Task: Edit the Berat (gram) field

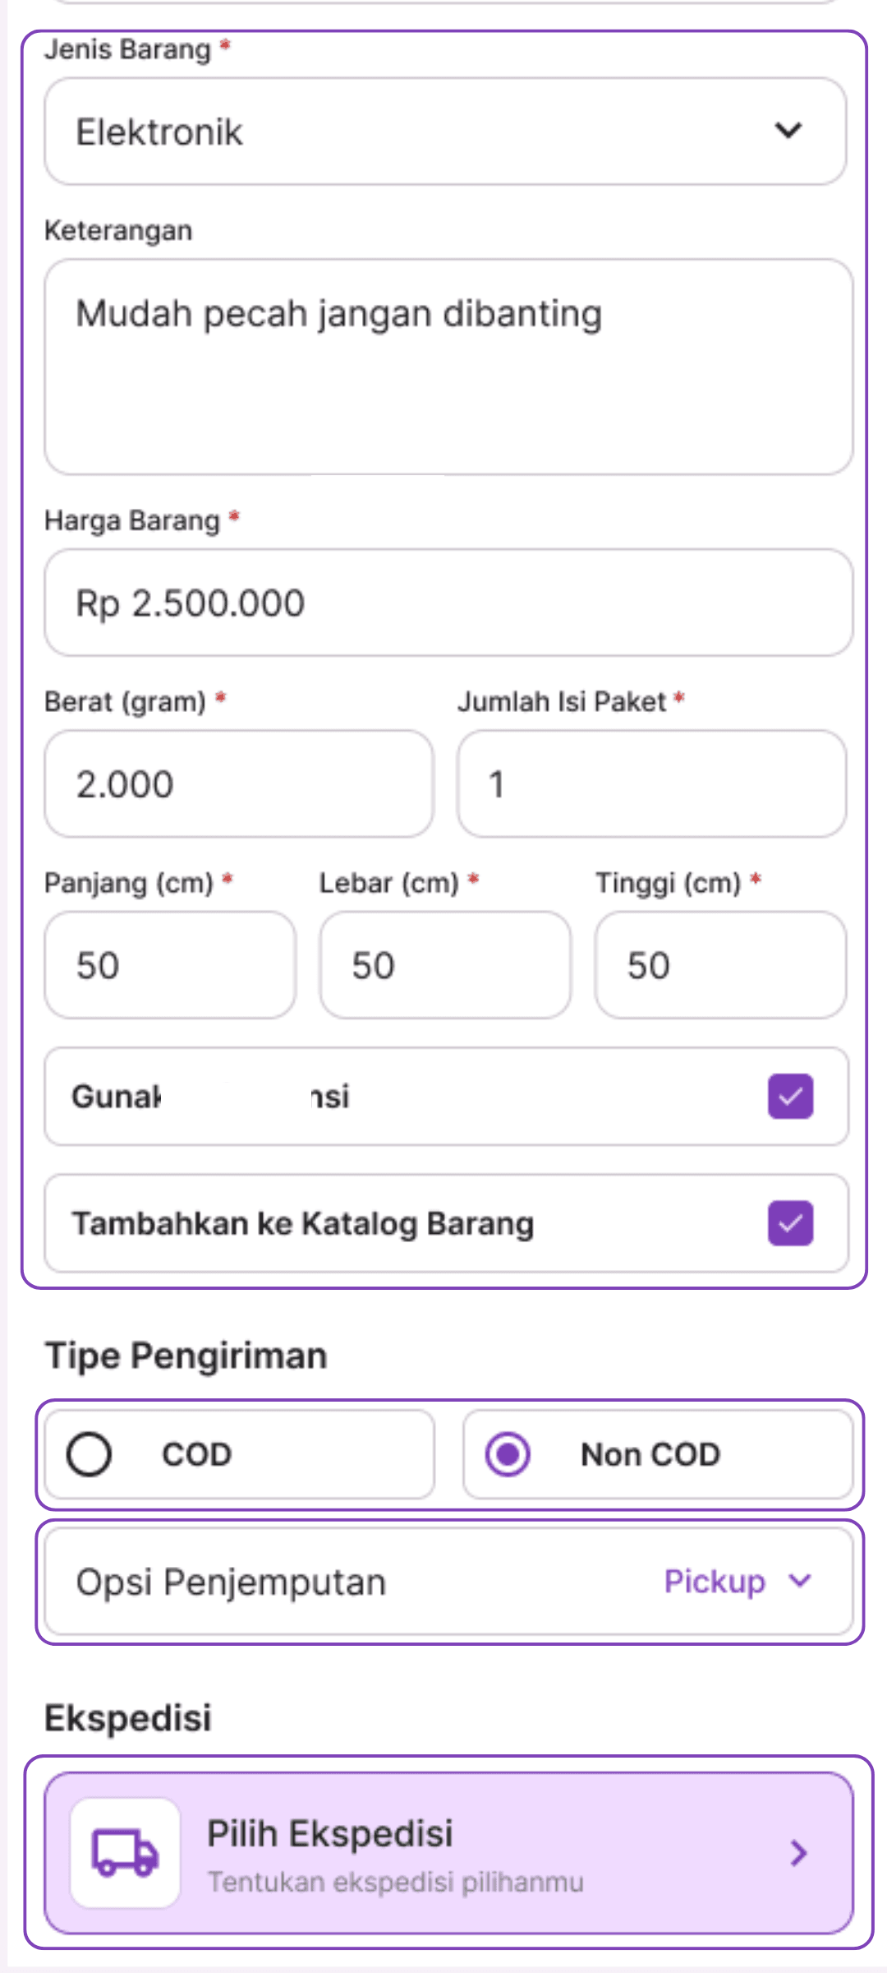Action: [x=238, y=783]
